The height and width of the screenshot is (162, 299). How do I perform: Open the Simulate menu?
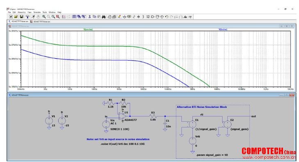click(37, 12)
